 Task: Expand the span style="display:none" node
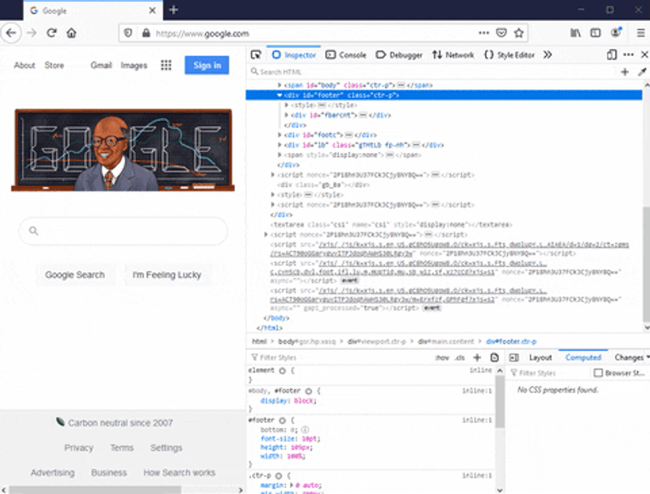pyautogui.click(x=279, y=154)
